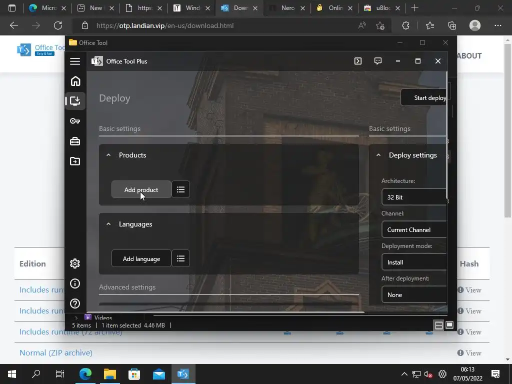Open Task View on the taskbar

60,374
